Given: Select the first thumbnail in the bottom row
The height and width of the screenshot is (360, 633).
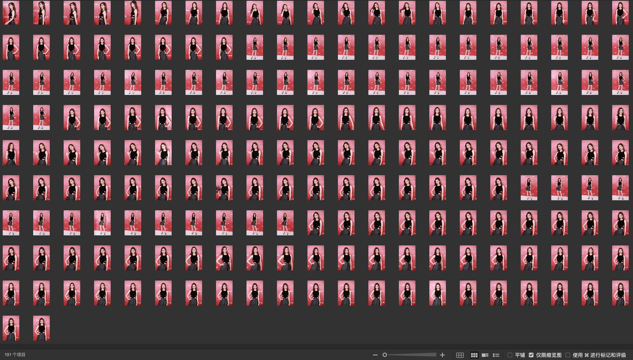Looking at the screenshot, I should [x=11, y=328].
